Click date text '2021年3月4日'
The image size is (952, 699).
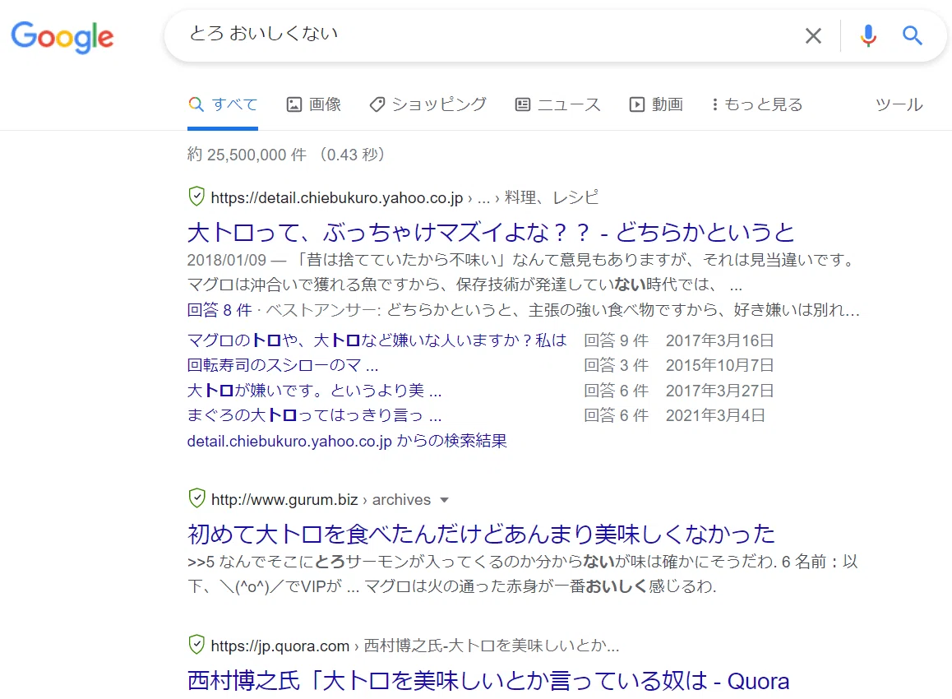[715, 415]
